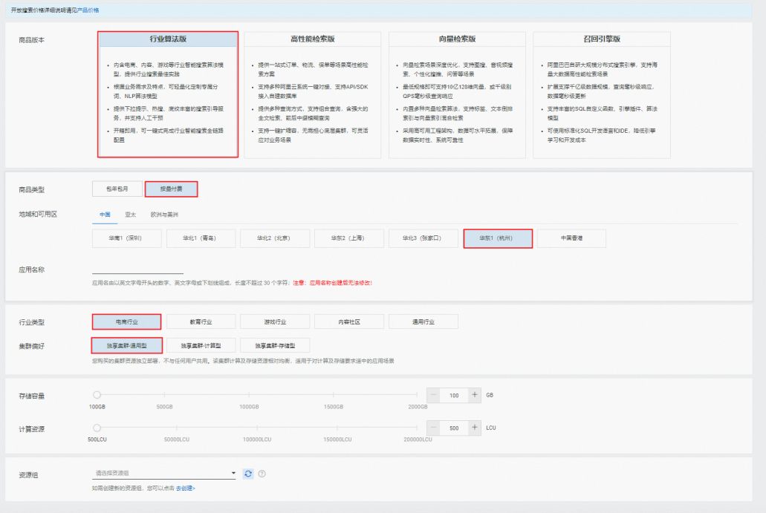Choose 独享集群-存储型 cluster preference
The image size is (766, 513).
pos(275,345)
